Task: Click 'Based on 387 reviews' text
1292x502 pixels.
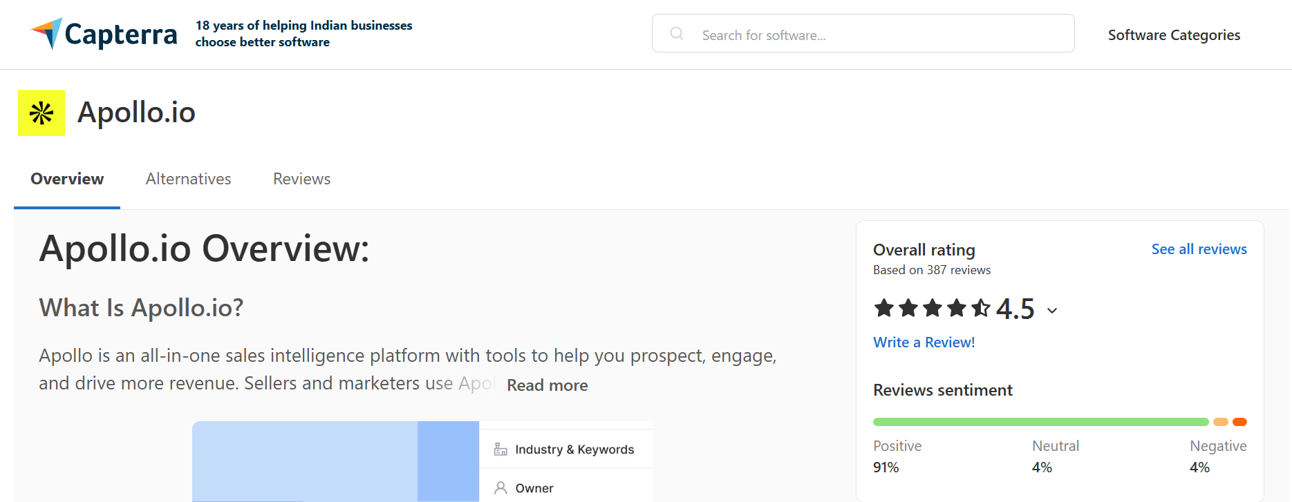Action: coord(932,270)
